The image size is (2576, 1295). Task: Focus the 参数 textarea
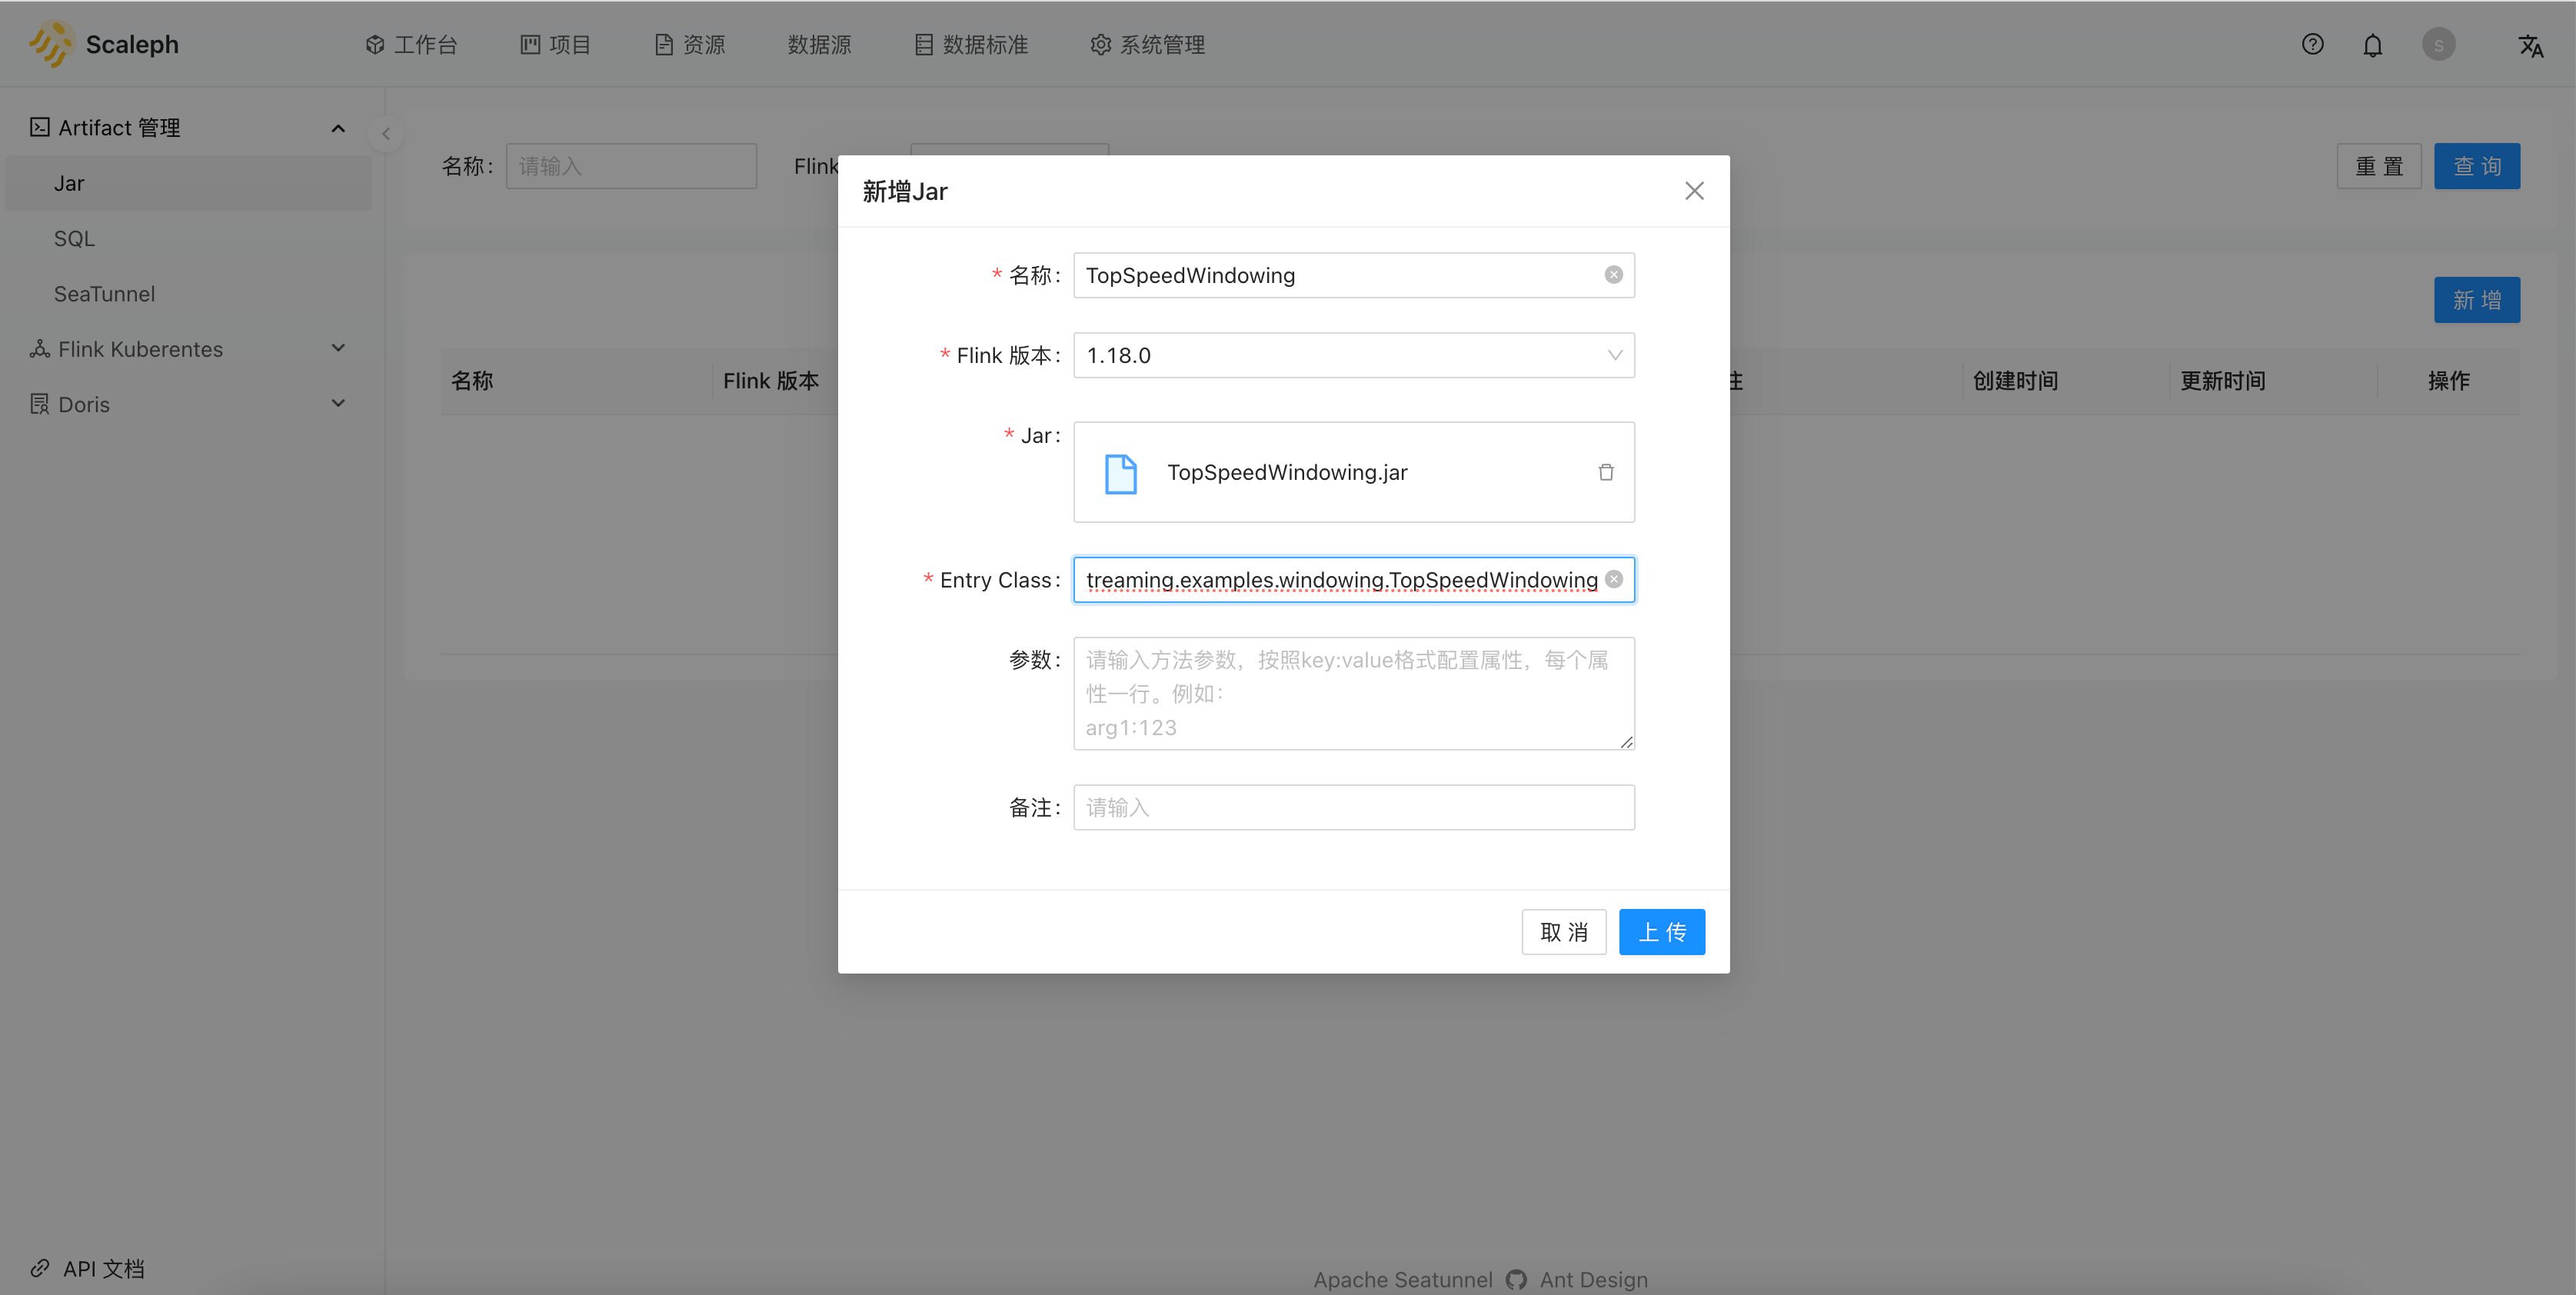click(1353, 693)
